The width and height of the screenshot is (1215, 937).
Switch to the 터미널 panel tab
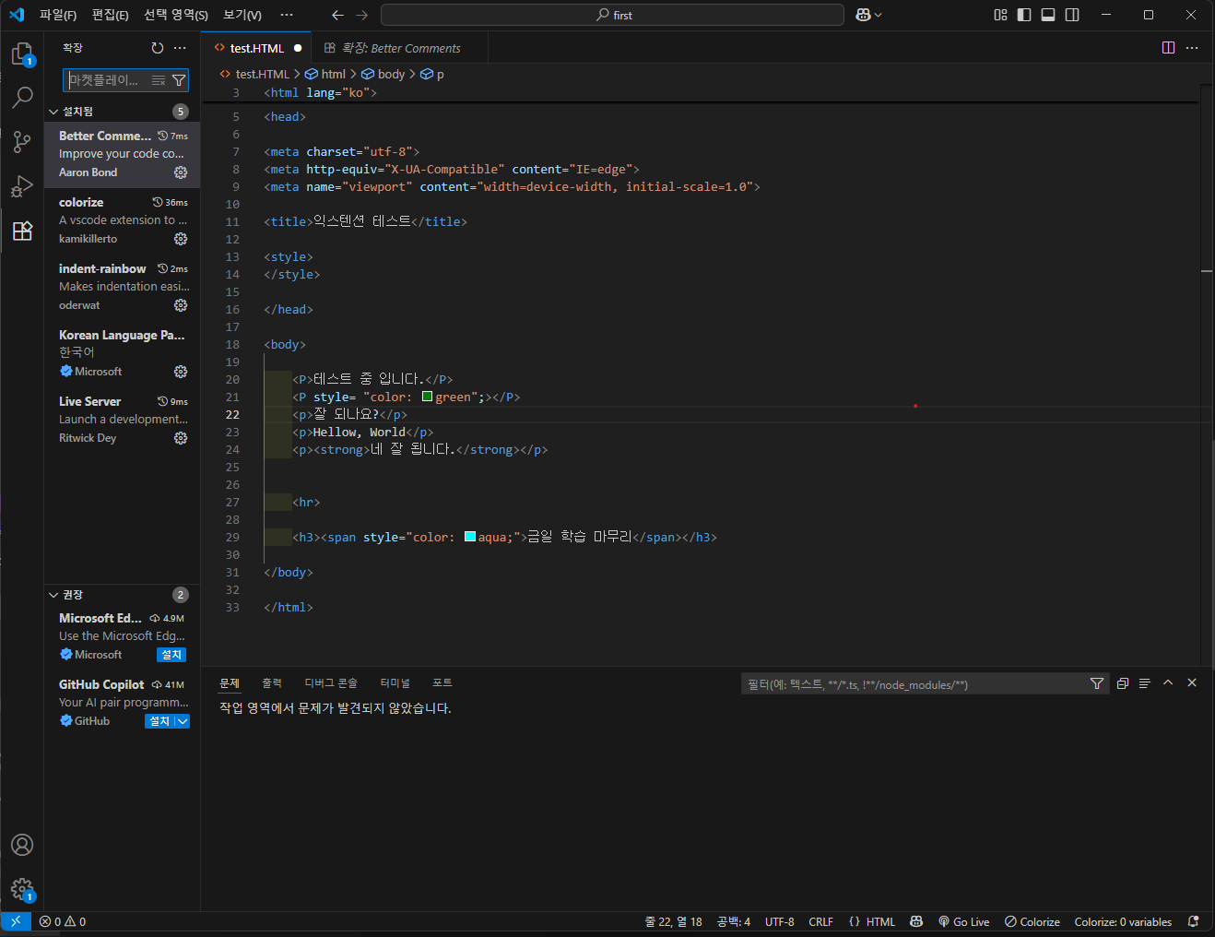(395, 682)
